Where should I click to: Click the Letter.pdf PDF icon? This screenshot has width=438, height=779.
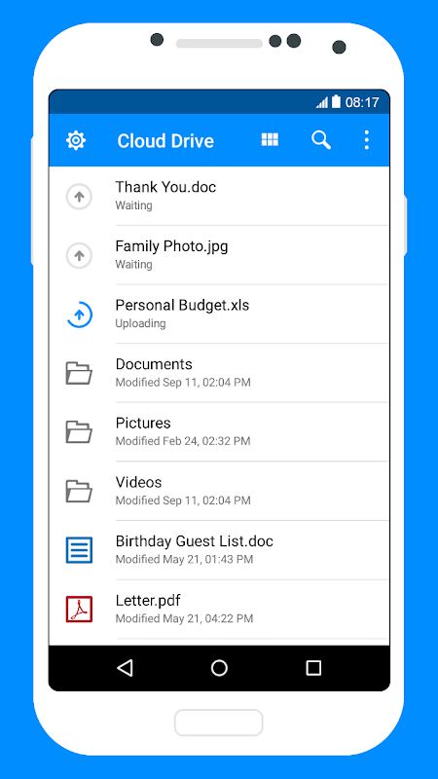pos(79,610)
